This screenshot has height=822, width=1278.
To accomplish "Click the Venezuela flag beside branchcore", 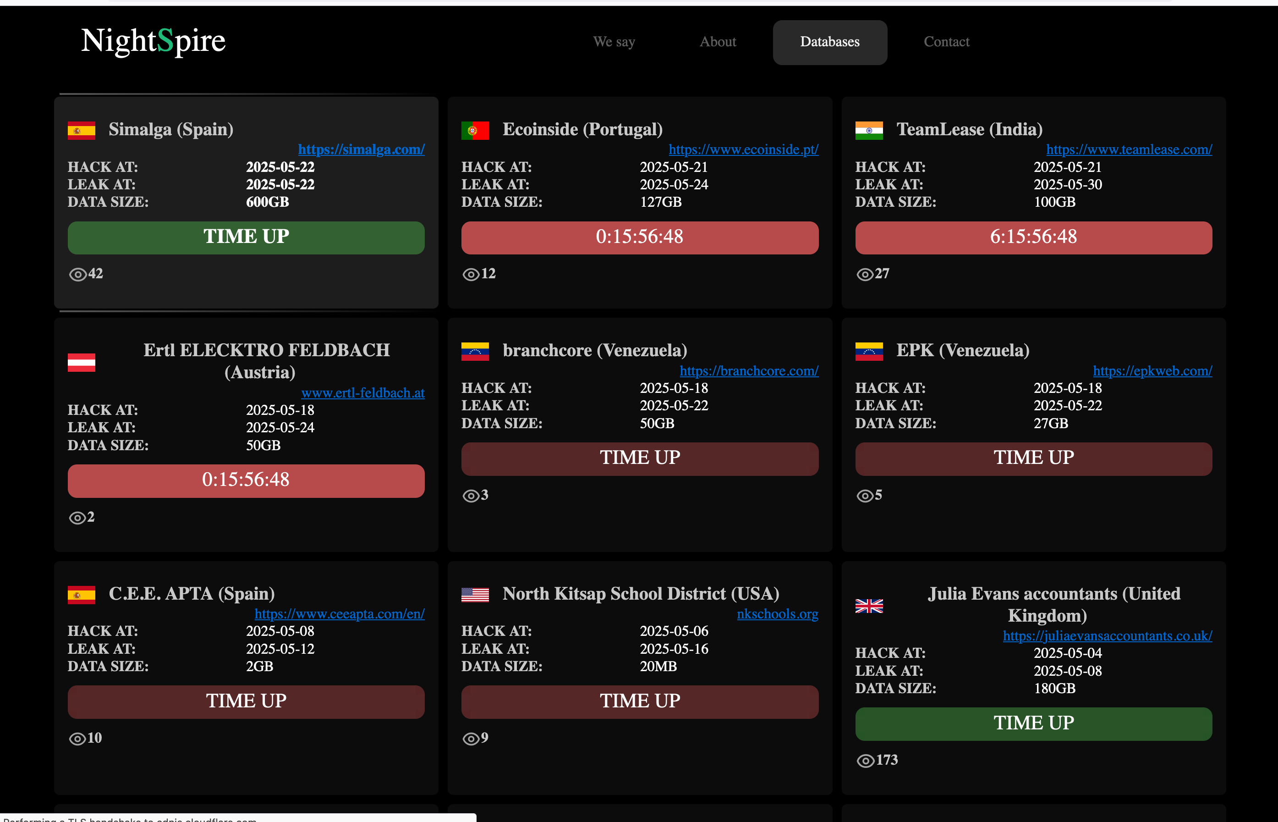I will point(475,351).
